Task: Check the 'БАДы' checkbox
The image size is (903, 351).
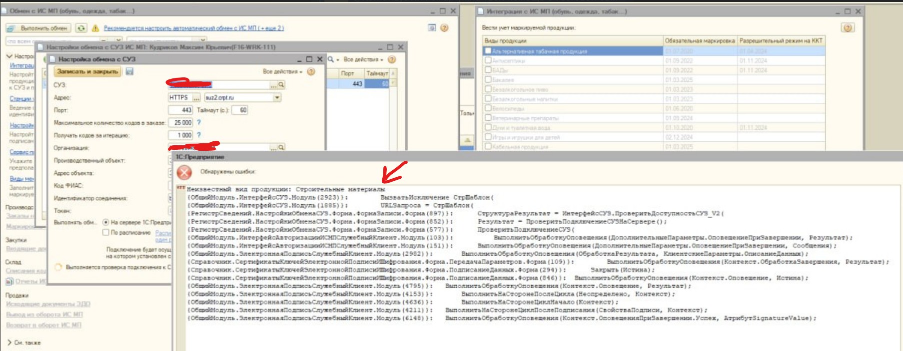Action: (x=488, y=70)
